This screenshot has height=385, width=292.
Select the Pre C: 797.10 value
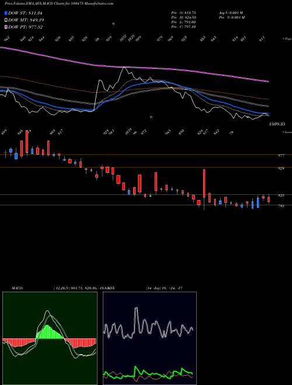coord(183,27)
